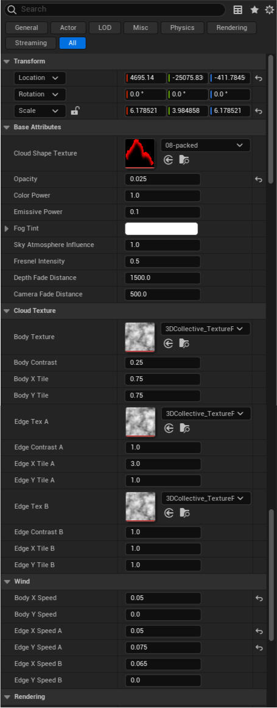Open the Location type dropdown
The width and height of the screenshot is (277, 708).
point(40,77)
